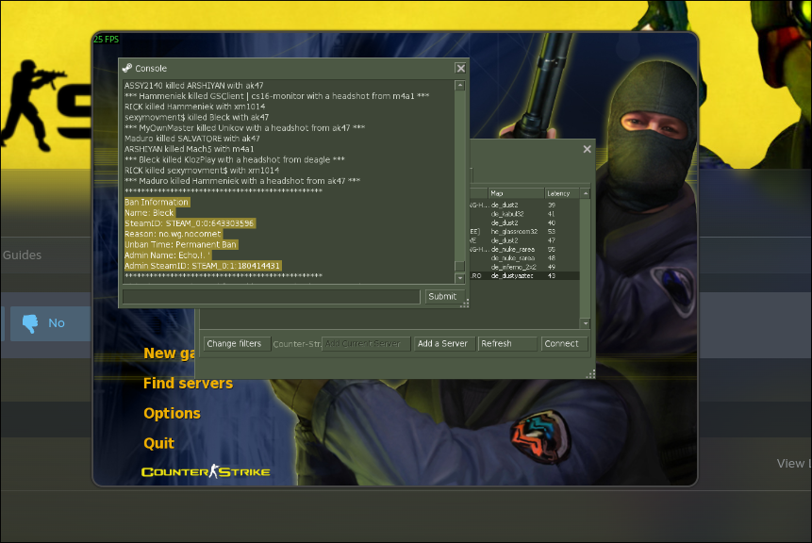Refresh the server list
This screenshot has width=812, height=543.
507,344
